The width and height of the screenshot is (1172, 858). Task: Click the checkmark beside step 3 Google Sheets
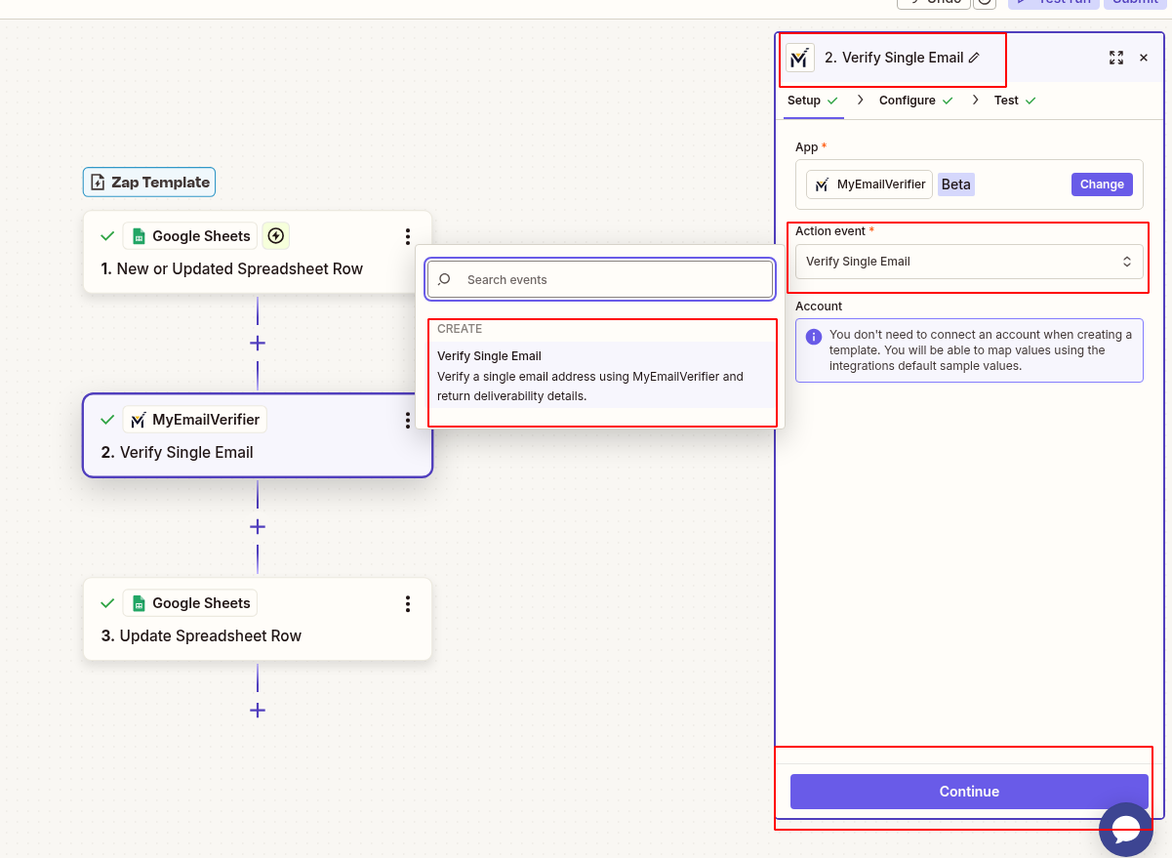point(107,602)
